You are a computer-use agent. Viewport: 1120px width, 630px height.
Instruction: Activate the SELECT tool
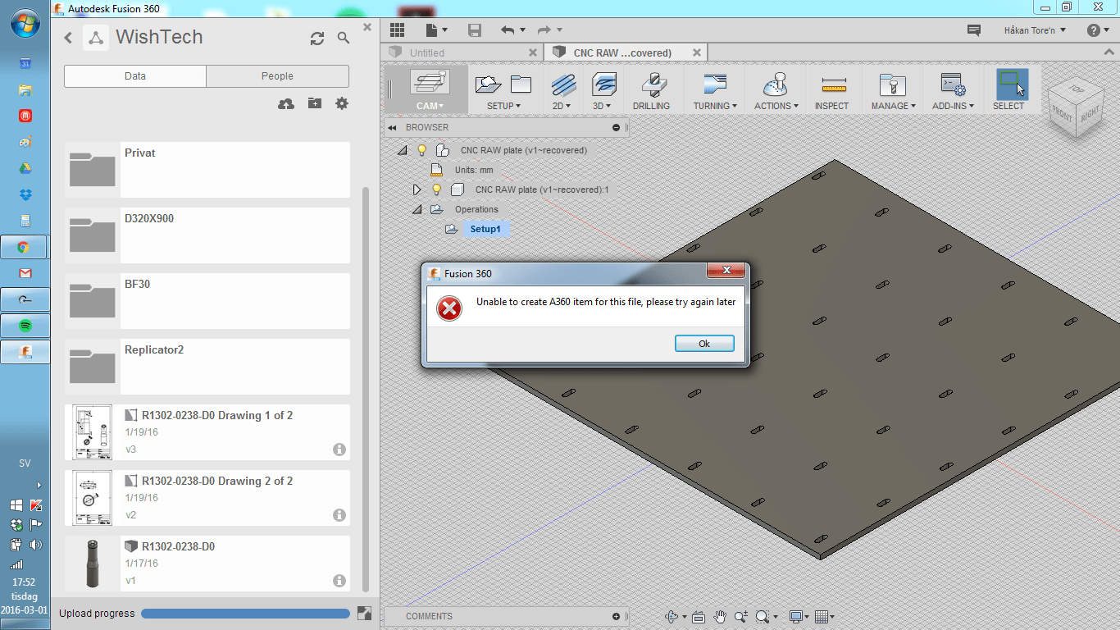(1011, 90)
